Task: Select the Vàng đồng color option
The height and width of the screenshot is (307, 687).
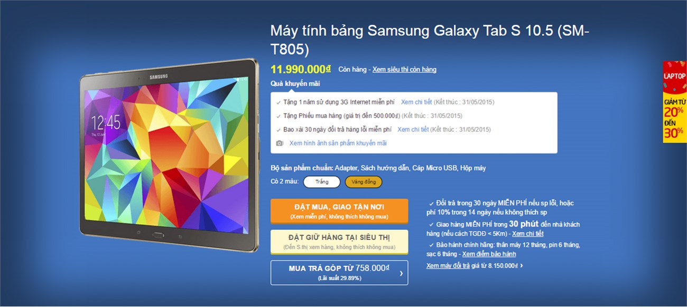Action: click(x=364, y=182)
